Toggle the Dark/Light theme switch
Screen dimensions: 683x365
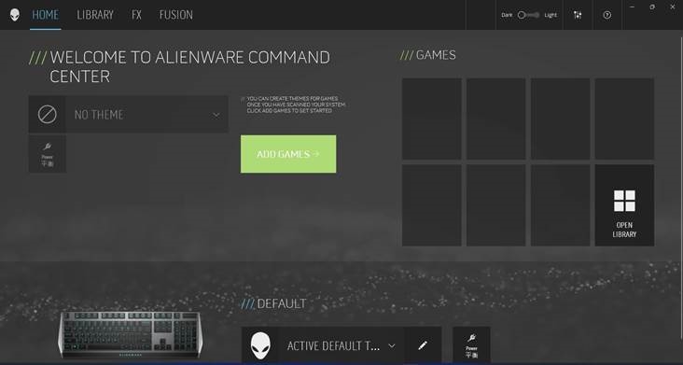[x=528, y=15]
